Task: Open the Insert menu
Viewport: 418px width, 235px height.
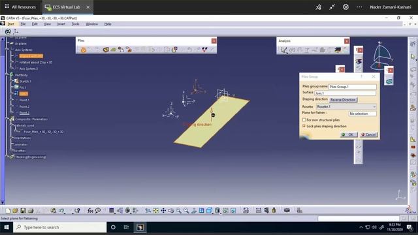Action: click(61, 24)
